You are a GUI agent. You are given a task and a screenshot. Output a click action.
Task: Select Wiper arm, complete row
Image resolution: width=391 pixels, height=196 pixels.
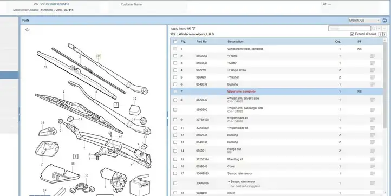coord(277,92)
